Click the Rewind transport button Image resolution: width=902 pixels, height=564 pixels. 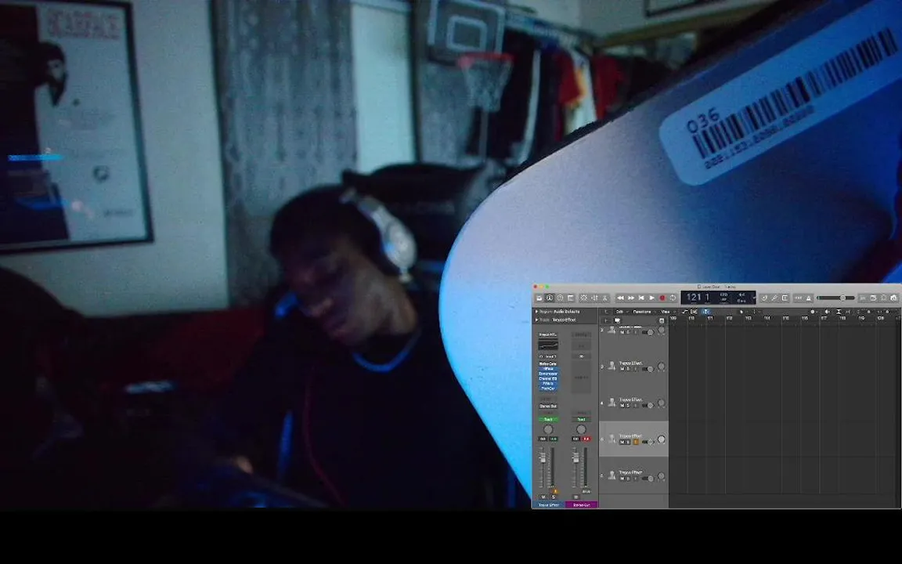click(x=621, y=298)
